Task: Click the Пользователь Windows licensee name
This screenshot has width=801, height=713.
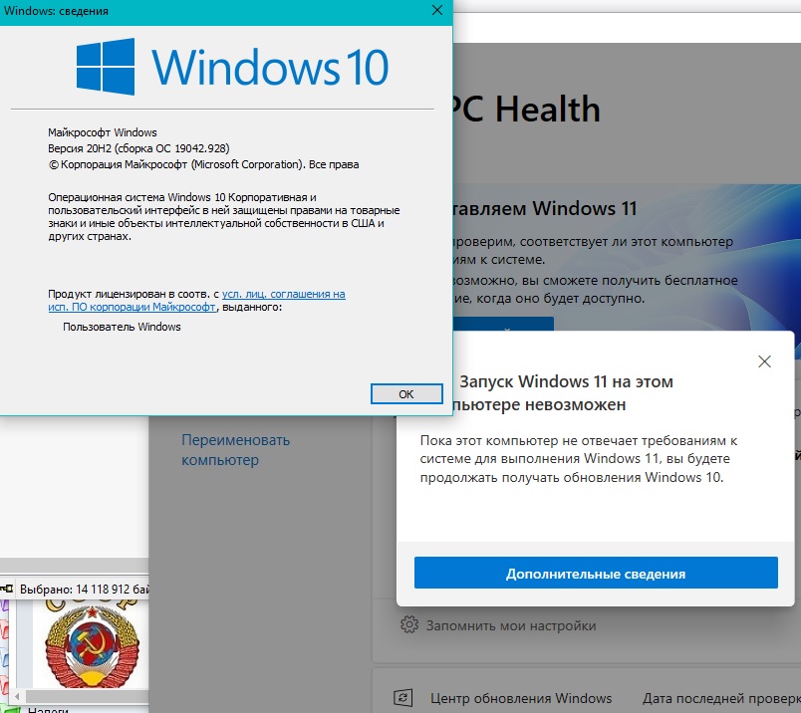Action: [x=122, y=327]
